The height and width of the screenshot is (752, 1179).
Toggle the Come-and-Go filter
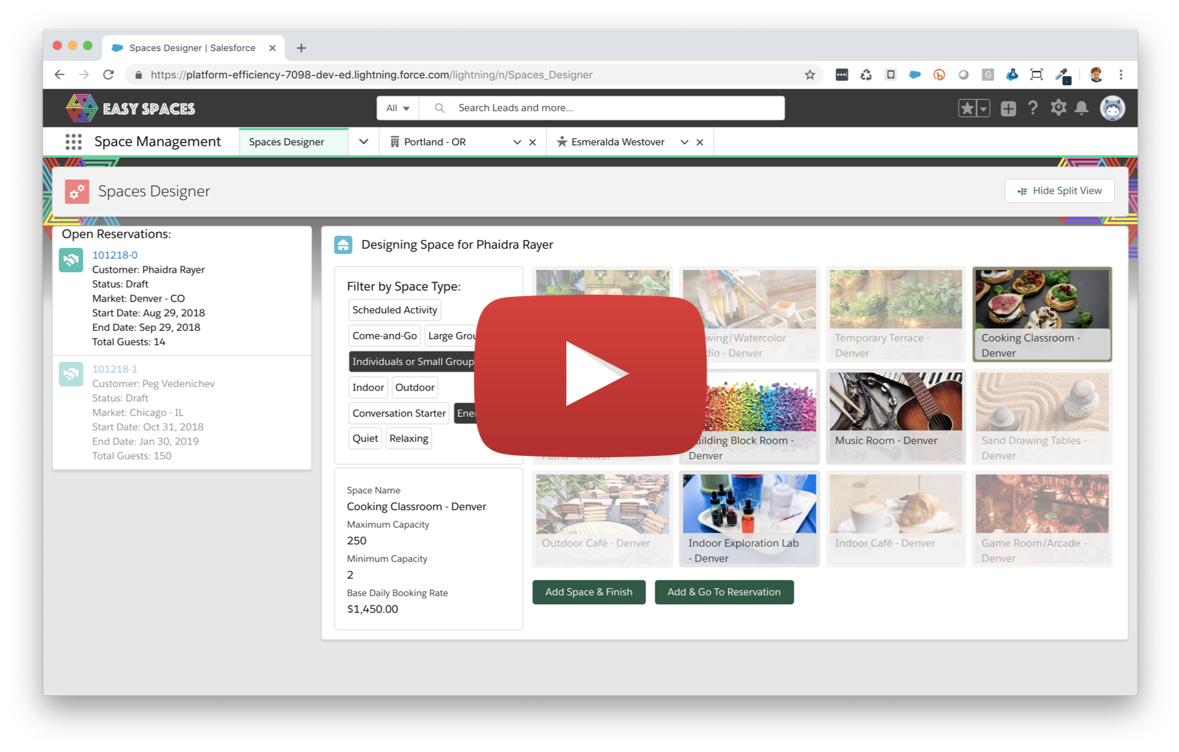(384, 336)
